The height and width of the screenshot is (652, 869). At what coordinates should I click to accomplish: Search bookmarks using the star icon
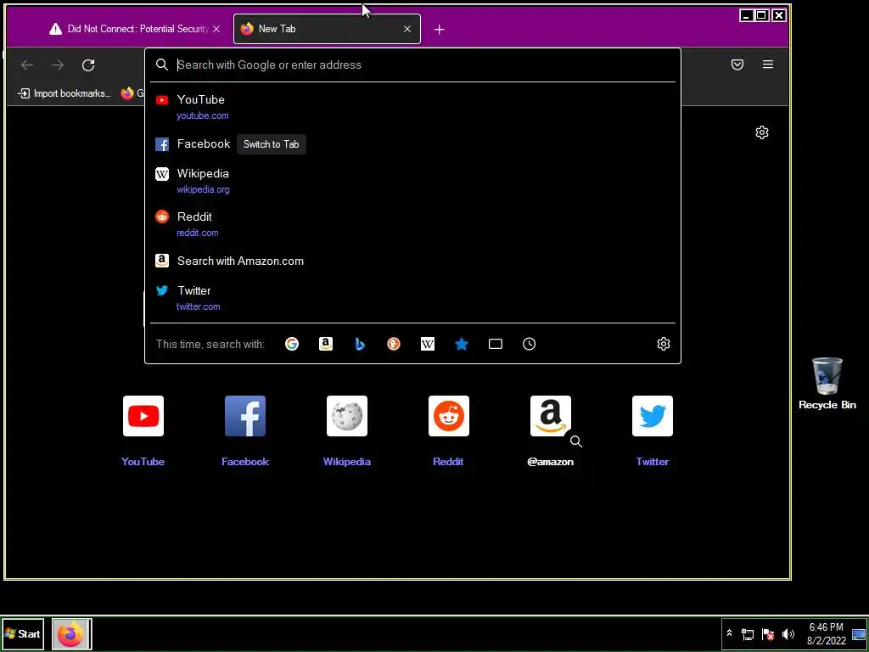coord(461,344)
